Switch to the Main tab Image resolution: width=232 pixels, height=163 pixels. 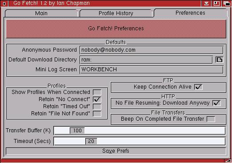[x=41, y=13]
